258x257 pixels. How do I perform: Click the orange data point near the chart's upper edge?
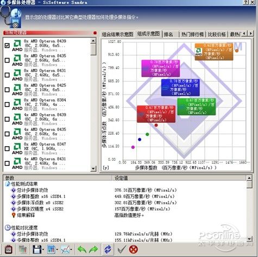tap(237, 51)
